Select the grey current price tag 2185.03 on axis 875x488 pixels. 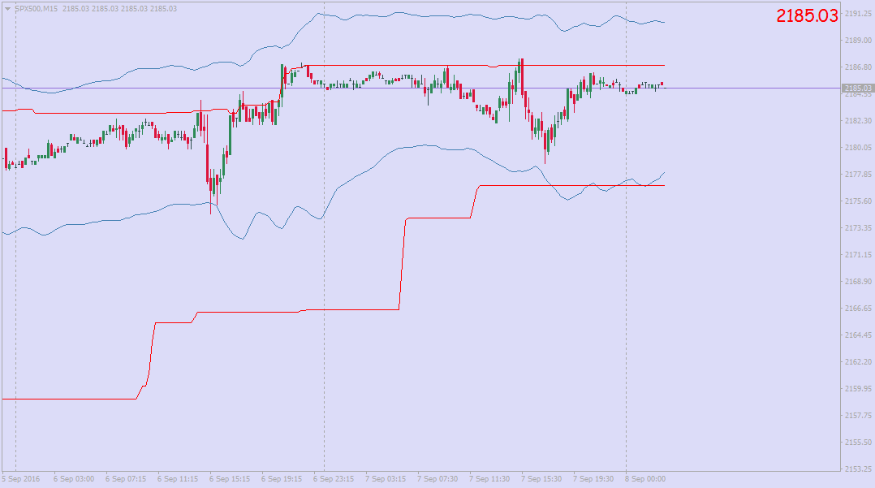pyautogui.click(x=857, y=89)
